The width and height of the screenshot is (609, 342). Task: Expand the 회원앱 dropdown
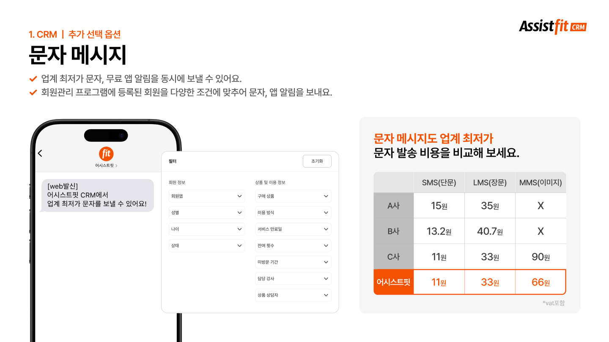coord(206,196)
